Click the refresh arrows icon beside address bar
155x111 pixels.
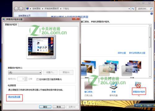(x=133, y=9)
